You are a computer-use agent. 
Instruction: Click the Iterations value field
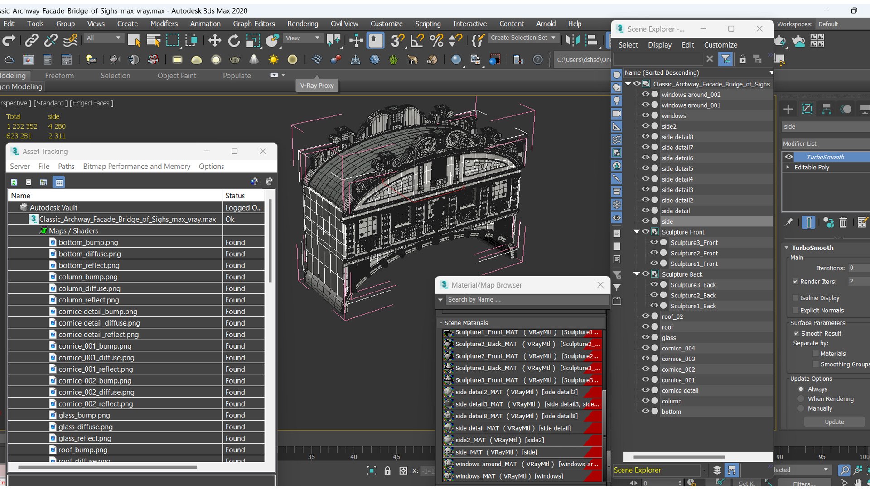859,268
